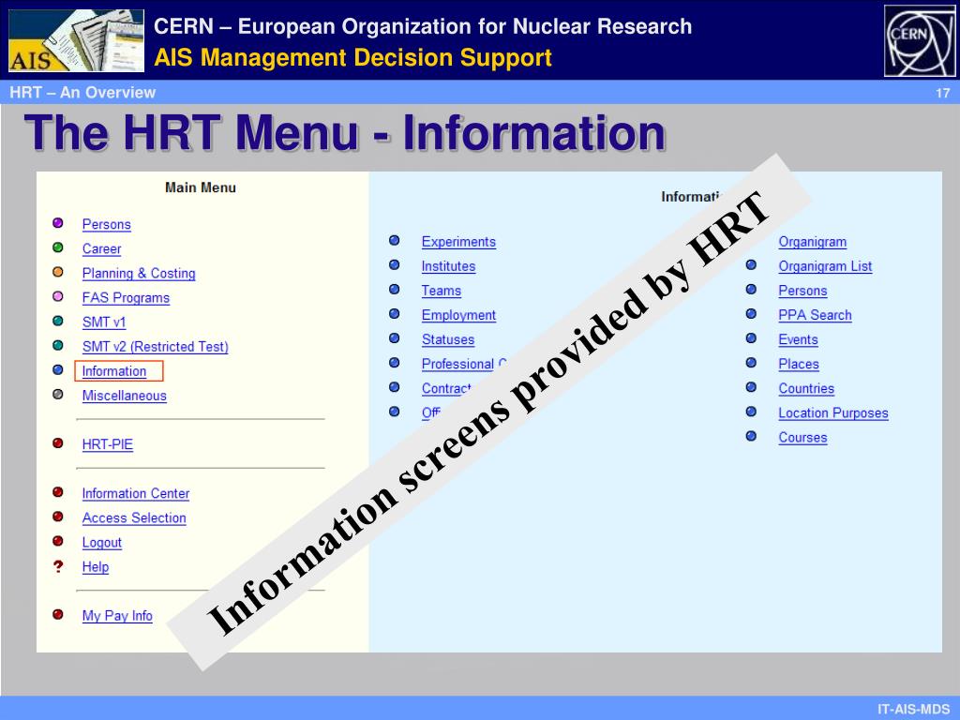Open the Countries link
This screenshot has height=720, width=960.
click(x=806, y=389)
